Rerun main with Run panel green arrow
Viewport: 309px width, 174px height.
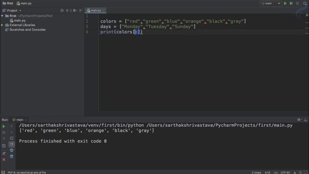pos(4,127)
